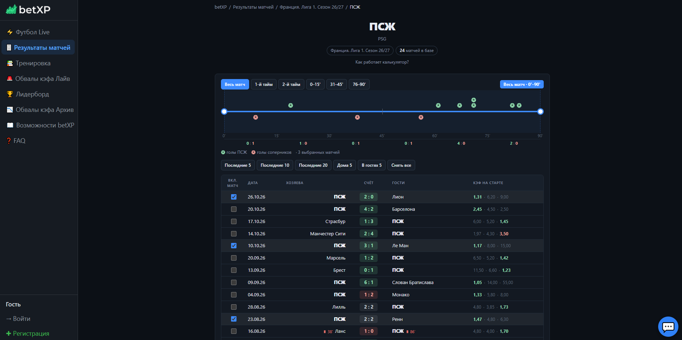Include the 20.09.26 Марсель match
The image size is (682, 340).
234,258
